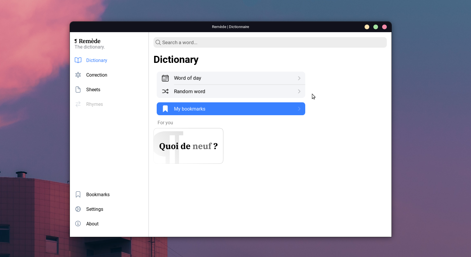The image size is (471, 257).
Task: Click the Bookmarks ribbon icon in sidebar
Action: (x=78, y=194)
